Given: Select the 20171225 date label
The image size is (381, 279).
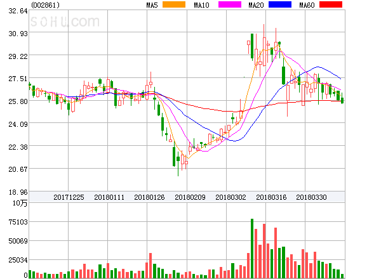Looking at the screenshot, I should coord(69,197).
